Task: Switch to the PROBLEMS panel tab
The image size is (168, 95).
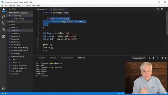Action: coord(41,58)
